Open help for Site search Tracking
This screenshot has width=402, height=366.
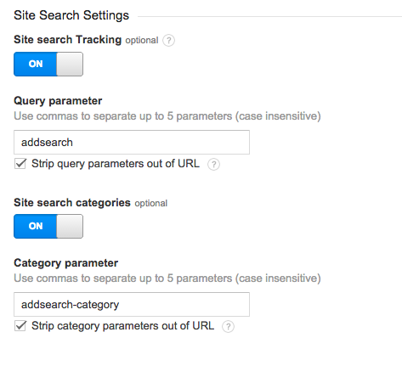click(168, 41)
